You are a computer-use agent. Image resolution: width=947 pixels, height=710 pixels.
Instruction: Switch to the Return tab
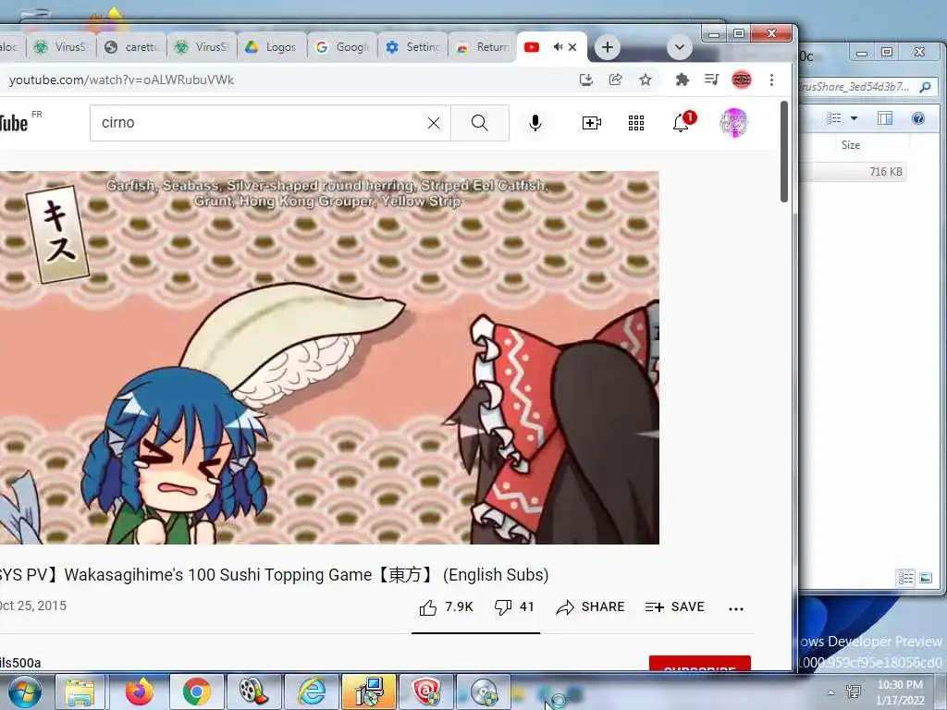[483, 47]
